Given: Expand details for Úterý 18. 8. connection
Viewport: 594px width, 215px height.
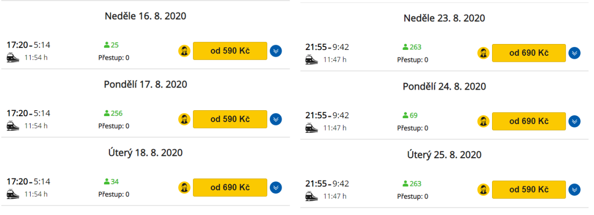Looking at the screenshot, I should pyautogui.click(x=276, y=188).
